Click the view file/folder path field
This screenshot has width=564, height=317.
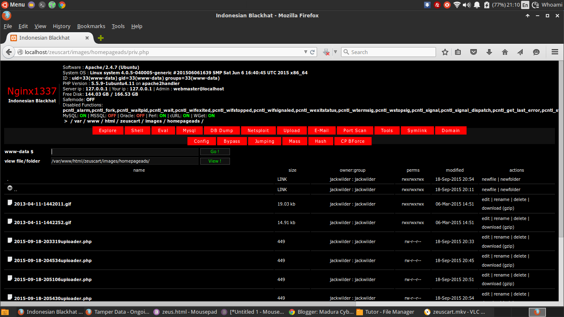click(125, 161)
